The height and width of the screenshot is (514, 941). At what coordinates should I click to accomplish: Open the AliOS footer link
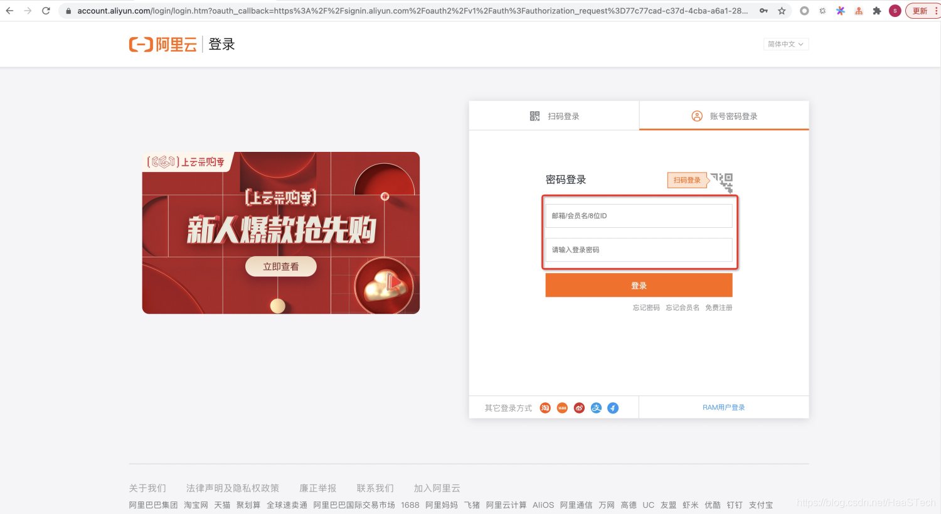(543, 505)
